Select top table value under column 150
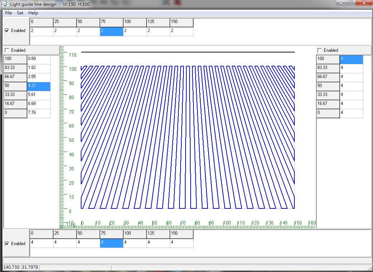 (182, 31)
